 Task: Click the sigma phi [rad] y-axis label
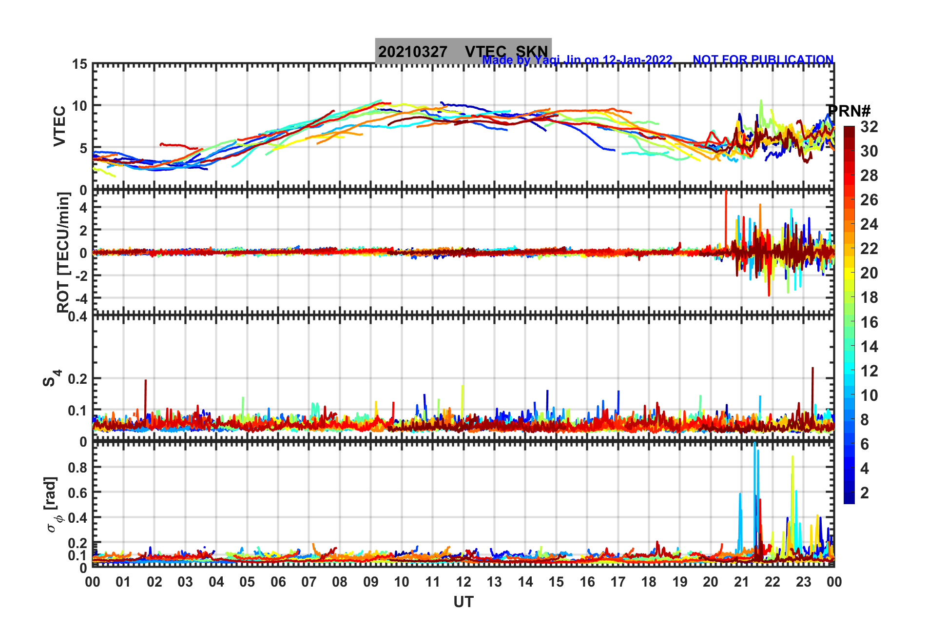pyautogui.click(x=52, y=505)
